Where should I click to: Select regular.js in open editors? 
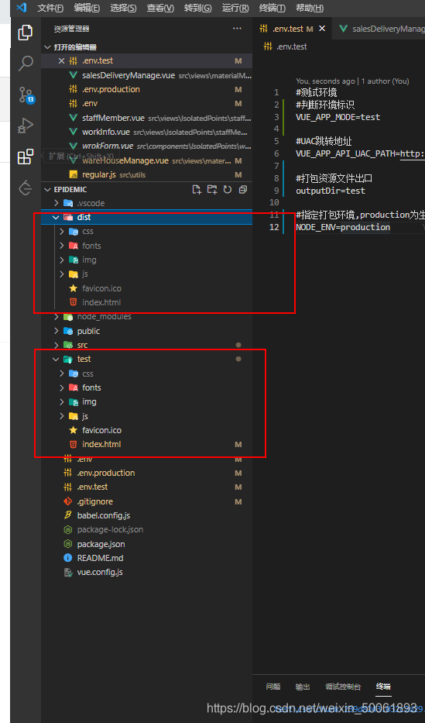[x=146, y=175]
